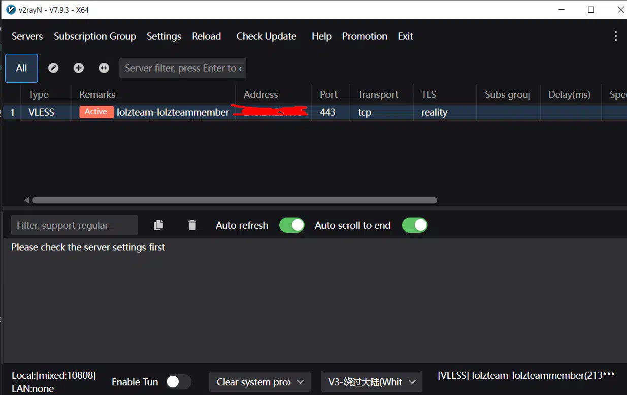This screenshot has width=627, height=395.
Task: Clear the log using the trash icon
Action: (192, 225)
